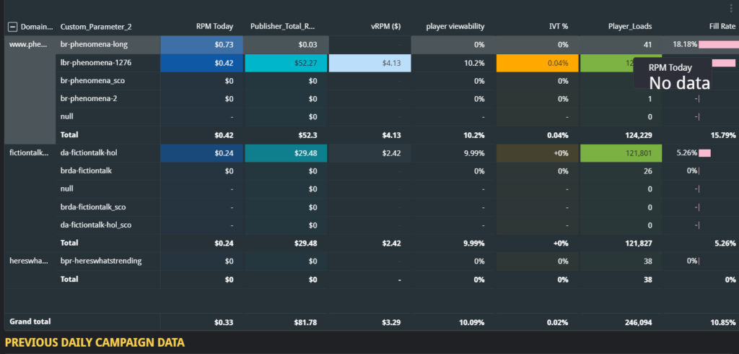Click the player viewability column header
Image resolution: width=739 pixels, height=354 pixels.
click(455, 27)
